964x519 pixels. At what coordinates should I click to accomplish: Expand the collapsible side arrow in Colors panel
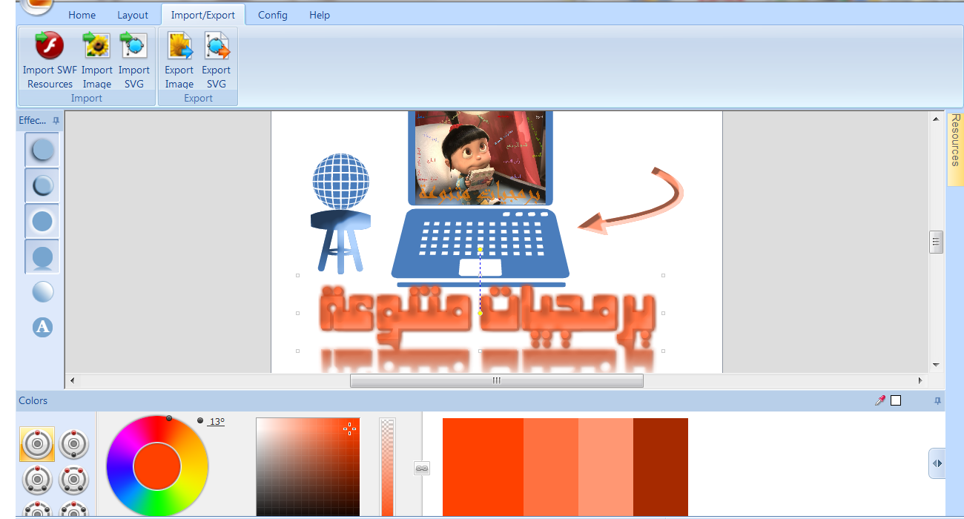[x=937, y=463]
